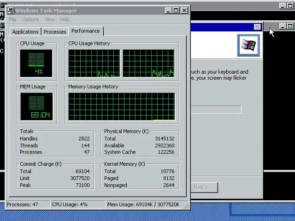295x221 pixels.
Task: Click the Task Manager resize grip corner
Action: (186, 206)
